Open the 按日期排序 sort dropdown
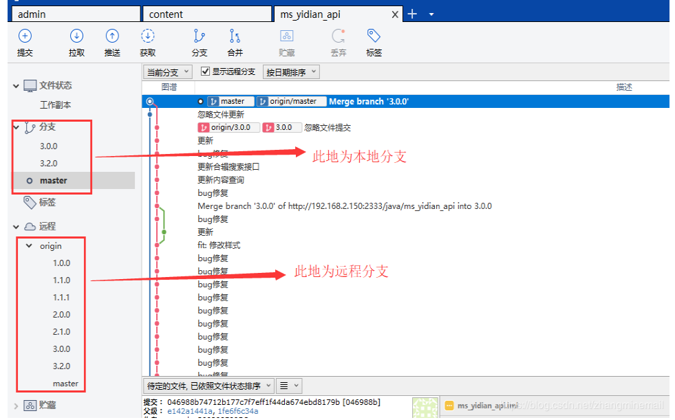The height and width of the screenshot is (420, 675). click(292, 72)
